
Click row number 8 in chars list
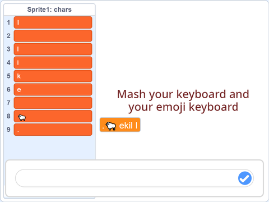coord(8,116)
